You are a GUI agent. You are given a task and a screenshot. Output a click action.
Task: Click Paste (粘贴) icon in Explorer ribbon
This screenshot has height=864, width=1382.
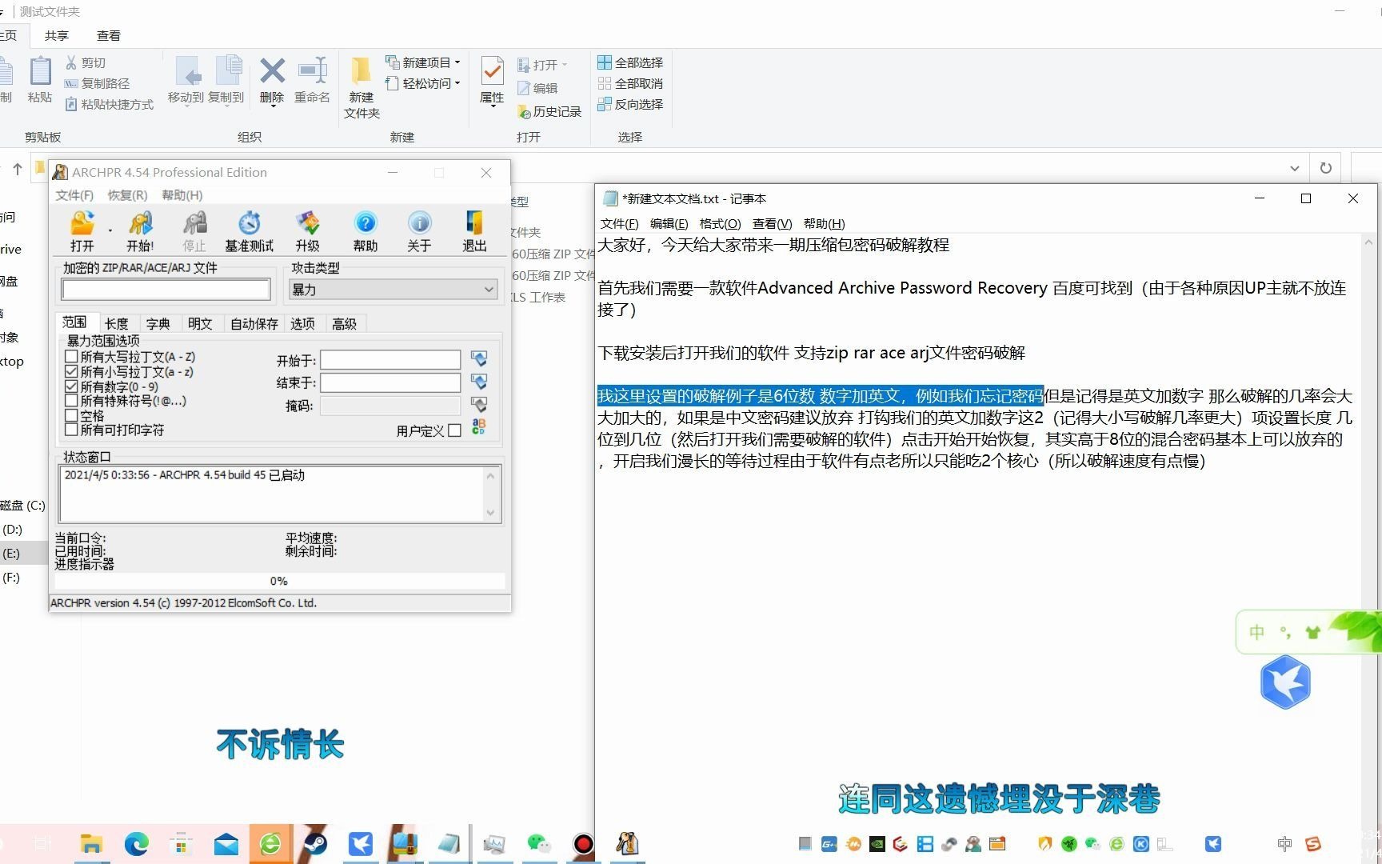pos(40,80)
